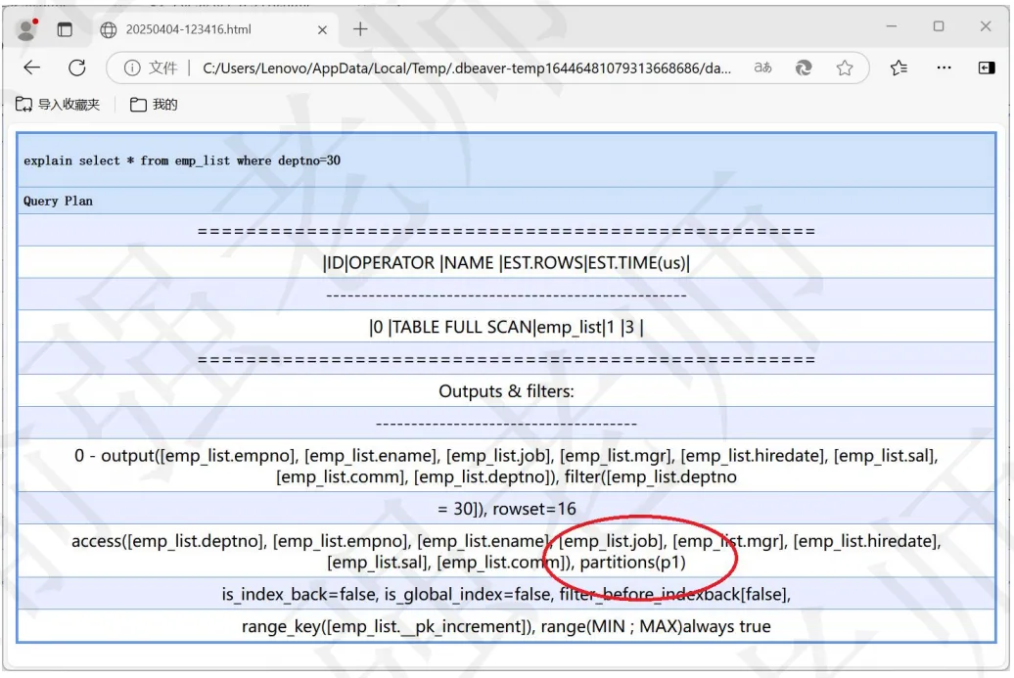Open a new tab with plus button
1014x678 pixels.
(x=360, y=29)
